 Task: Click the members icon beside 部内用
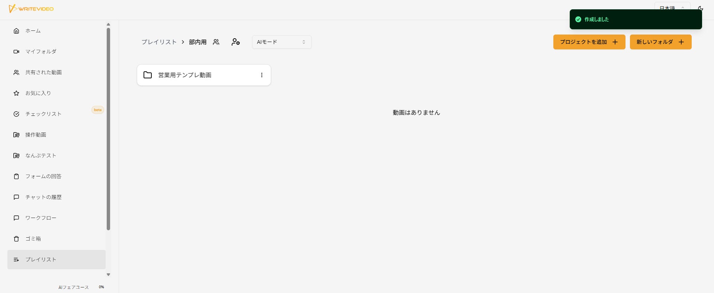pos(216,42)
